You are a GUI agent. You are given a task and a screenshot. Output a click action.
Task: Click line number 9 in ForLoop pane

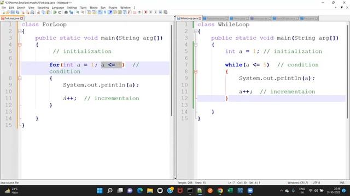pos(11,85)
